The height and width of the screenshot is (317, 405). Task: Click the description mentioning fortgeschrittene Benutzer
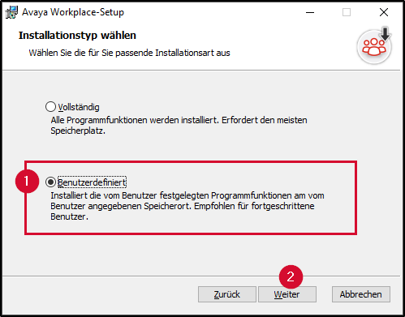[187, 206]
